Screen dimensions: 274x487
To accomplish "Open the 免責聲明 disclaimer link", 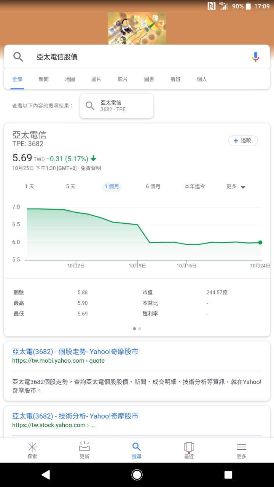I will coord(91,168).
